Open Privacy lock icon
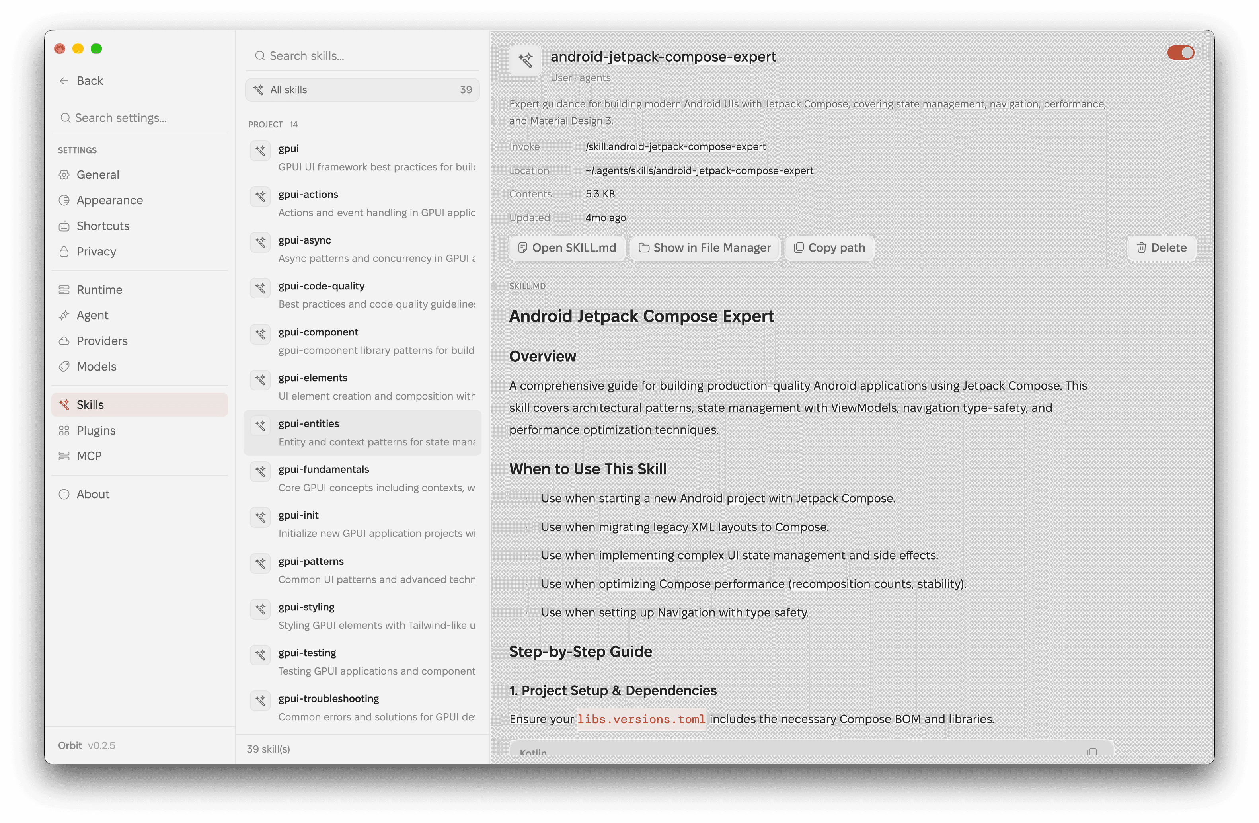The image size is (1259, 823). 64,251
